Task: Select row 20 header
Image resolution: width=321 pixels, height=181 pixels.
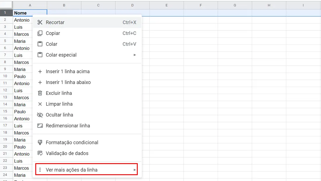Action: point(6,147)
